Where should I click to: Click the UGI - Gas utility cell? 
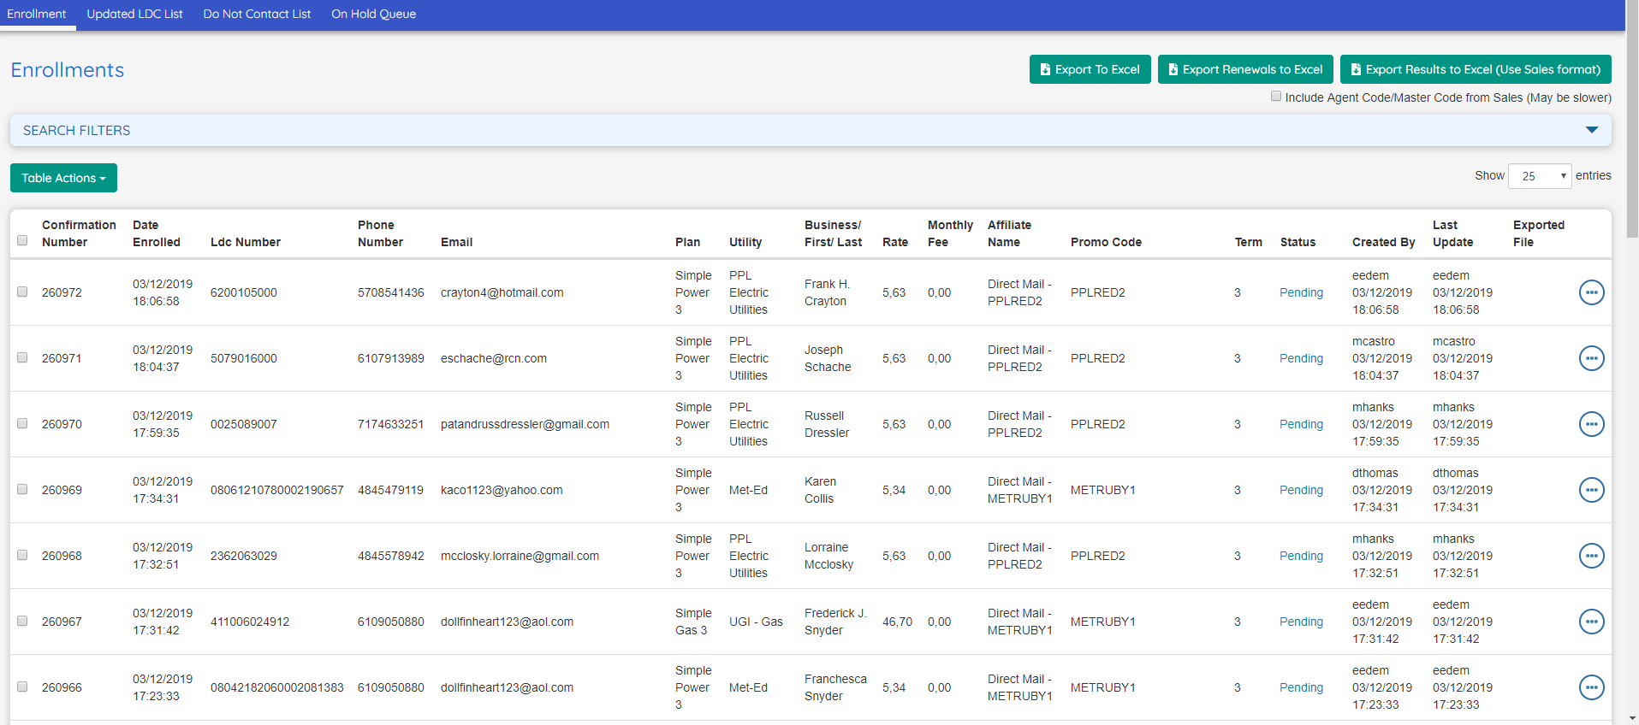click(756, 622)
